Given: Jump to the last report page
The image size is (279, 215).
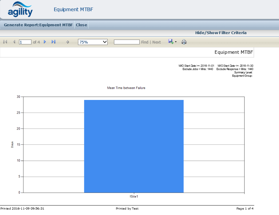Looking at the screenshot, I should click(54, 42).
